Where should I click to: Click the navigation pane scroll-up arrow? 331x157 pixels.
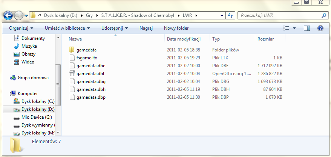click(58, 38)
